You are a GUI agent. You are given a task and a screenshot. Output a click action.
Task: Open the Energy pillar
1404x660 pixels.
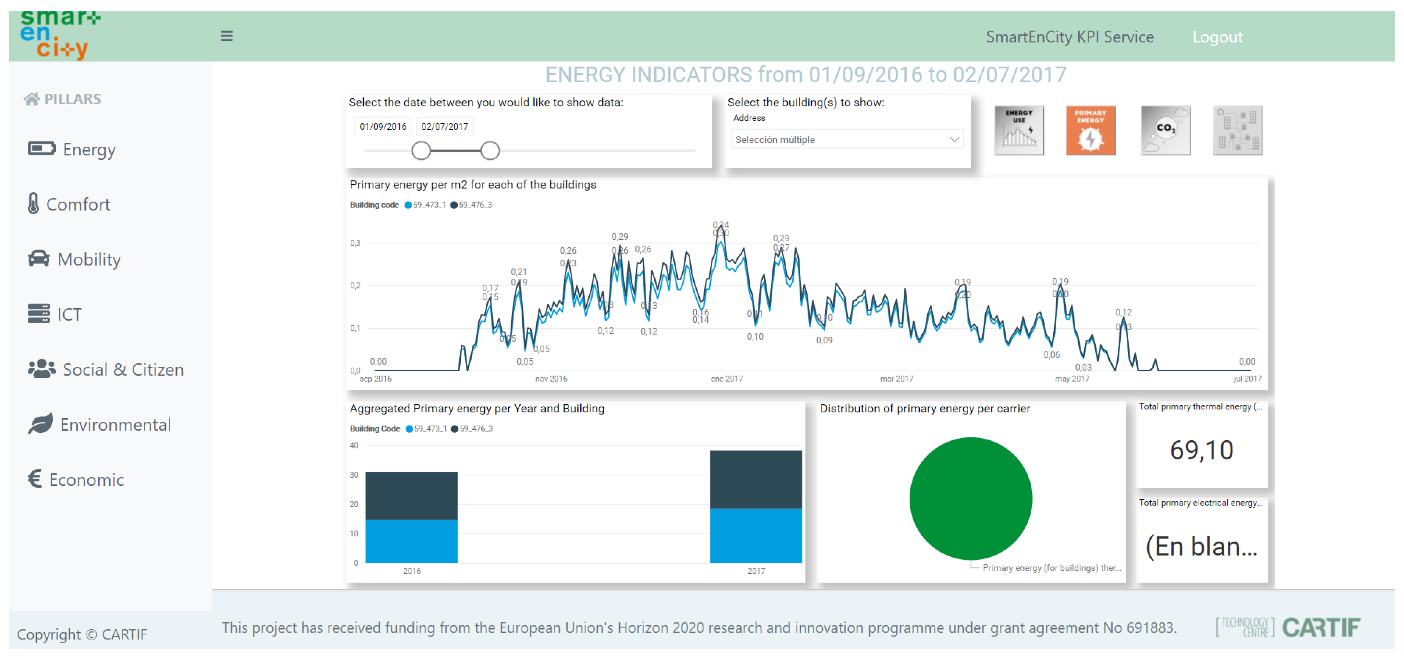tap(72, 149)
